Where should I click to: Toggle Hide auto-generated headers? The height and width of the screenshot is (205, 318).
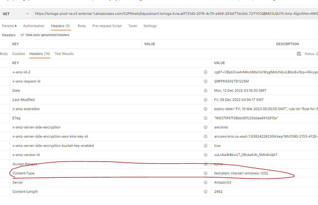[45, 35]
